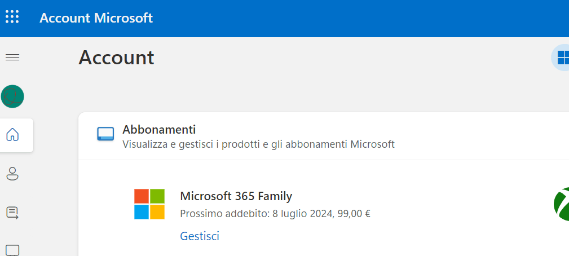Click the Abbonamenti card header row
This screenshot has height=256, width=569.
coord(324,136)
